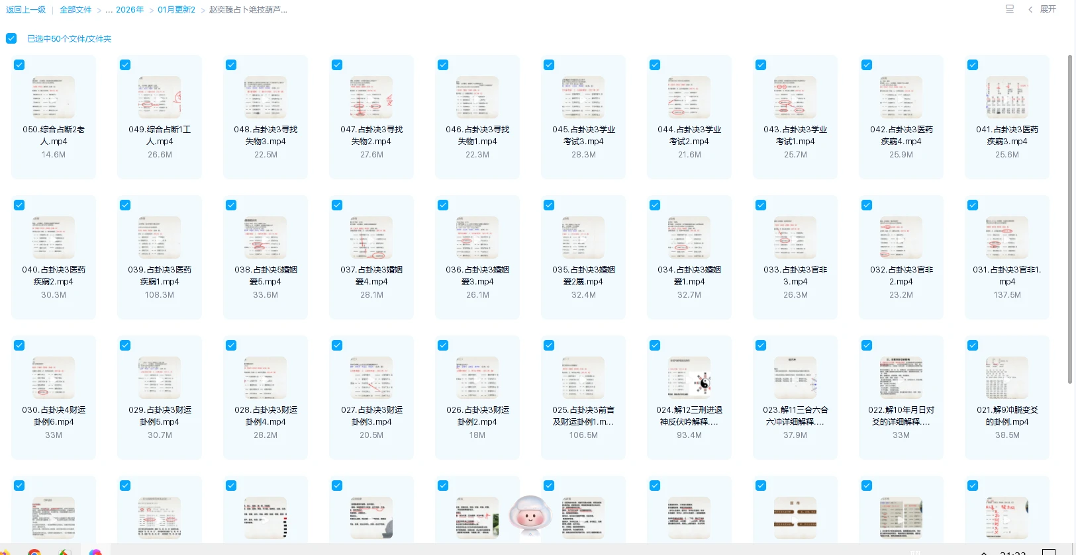
Task: Toggle the select-all files checkbox
Action: [11, 38]
